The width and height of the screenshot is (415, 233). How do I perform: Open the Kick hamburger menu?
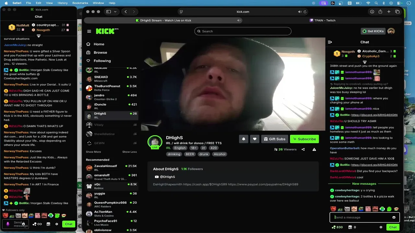pyautogui.click(x=89, y=31)
